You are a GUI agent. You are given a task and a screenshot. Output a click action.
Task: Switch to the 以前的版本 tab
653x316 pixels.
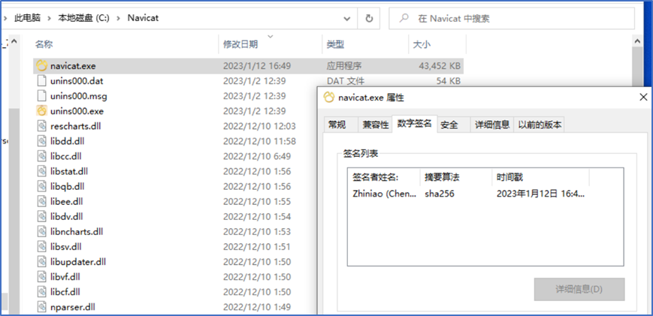[540, 125]
